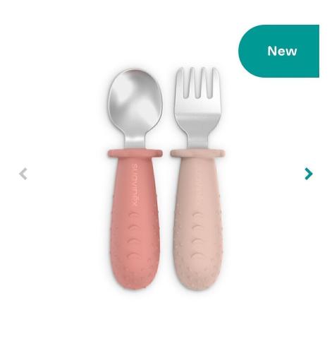Go to the next product image

(x=308, y=174)
